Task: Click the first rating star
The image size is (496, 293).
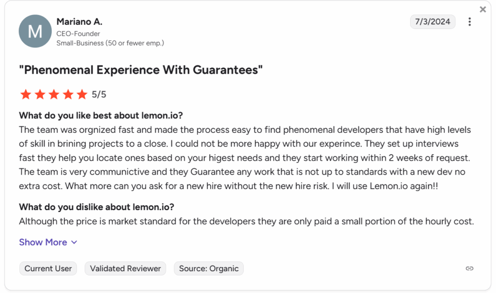Action: [x=26, y=94]
